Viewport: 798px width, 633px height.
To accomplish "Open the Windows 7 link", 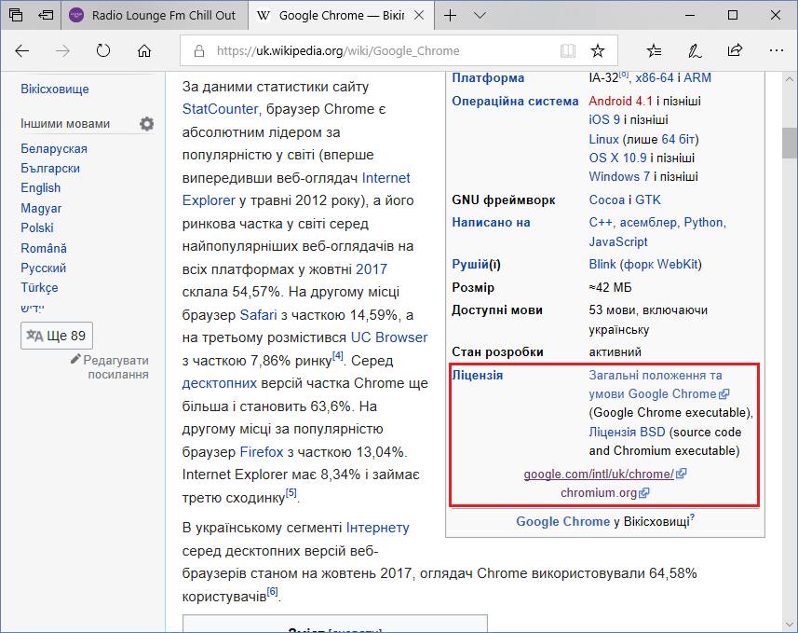I will click(619, 177).
